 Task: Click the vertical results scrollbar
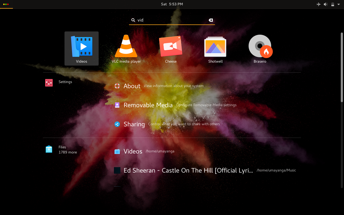point(342,67)
